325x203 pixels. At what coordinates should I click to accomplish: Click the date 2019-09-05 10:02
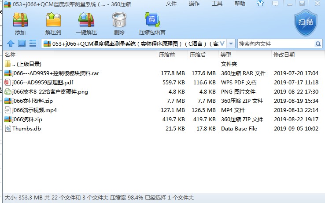coord(296,128)
